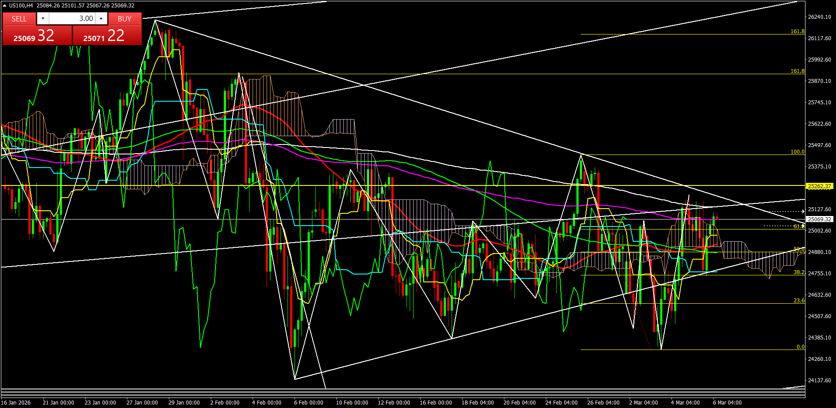Select the Fibonacci 100.0 level label
Image resolution: width=836 pixels, height=408 pixels.
(x=797, y=152)
